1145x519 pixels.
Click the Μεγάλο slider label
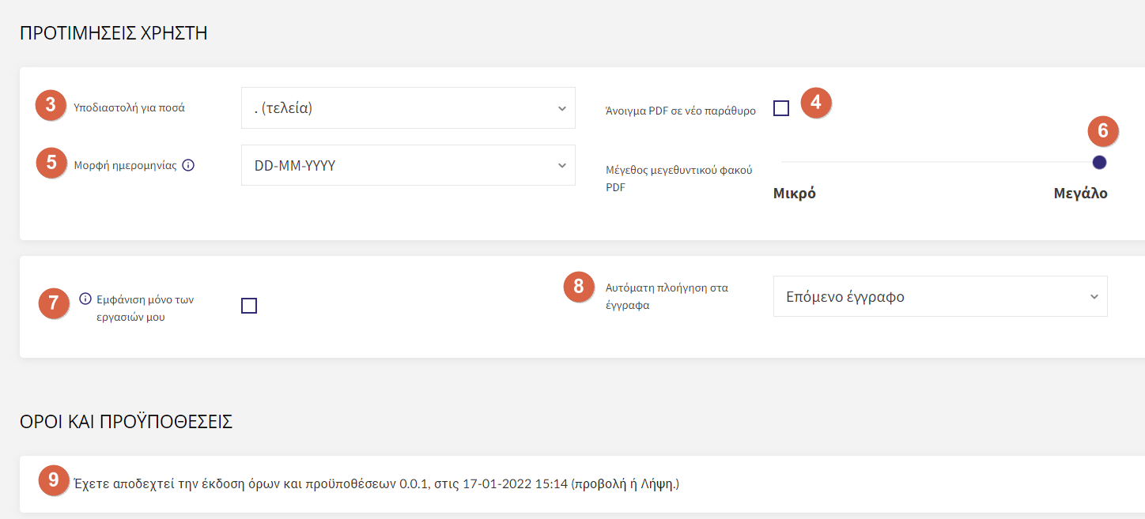pos(1080,194)
